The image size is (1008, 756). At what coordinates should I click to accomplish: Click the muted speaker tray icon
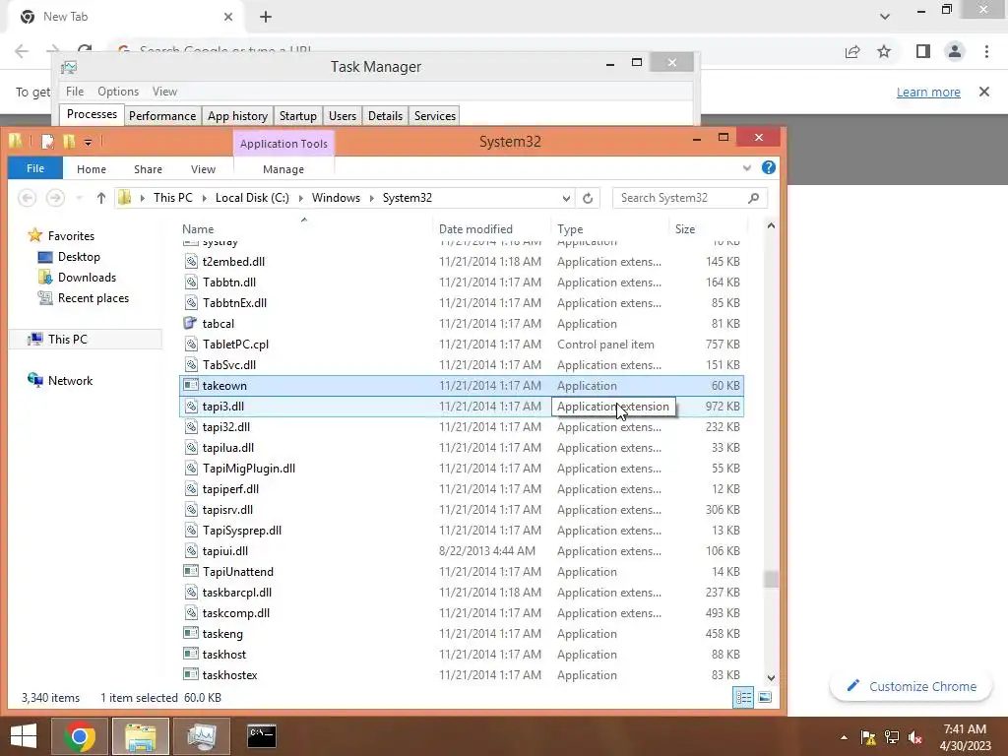coord(914,737)
